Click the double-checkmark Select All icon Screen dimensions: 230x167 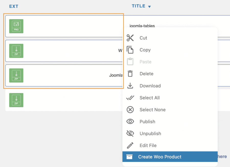pyautogui.click(x=130, y=98)
